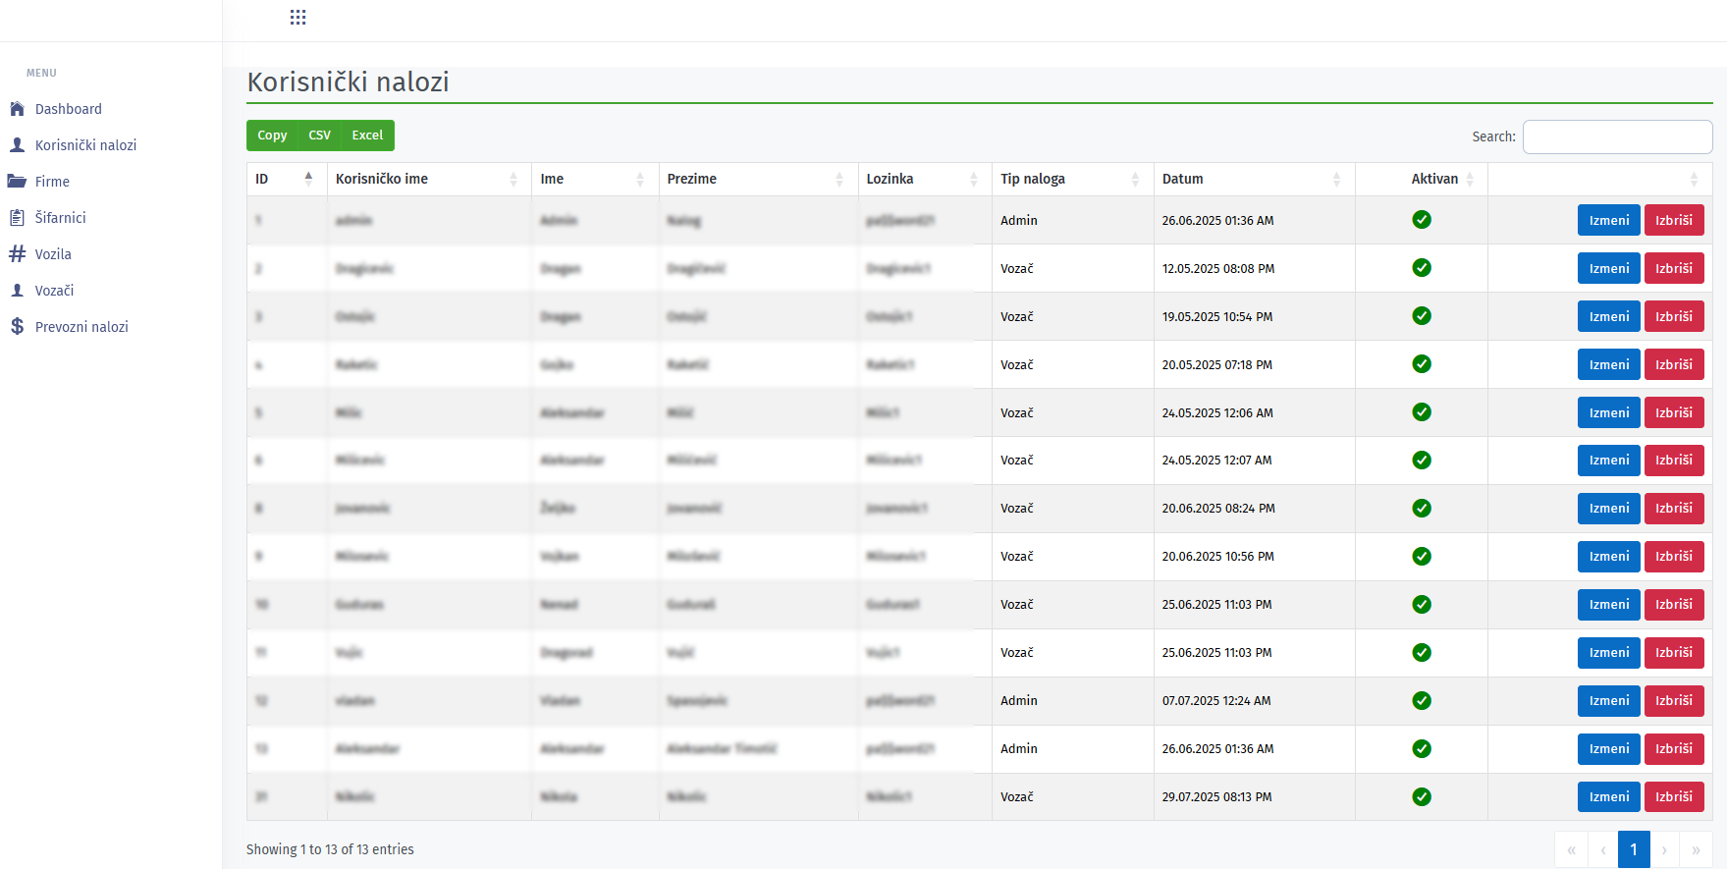Screen dimensions: 1727x869
Task: Open Dashboard via the home icon
Action: pos(17,109)
